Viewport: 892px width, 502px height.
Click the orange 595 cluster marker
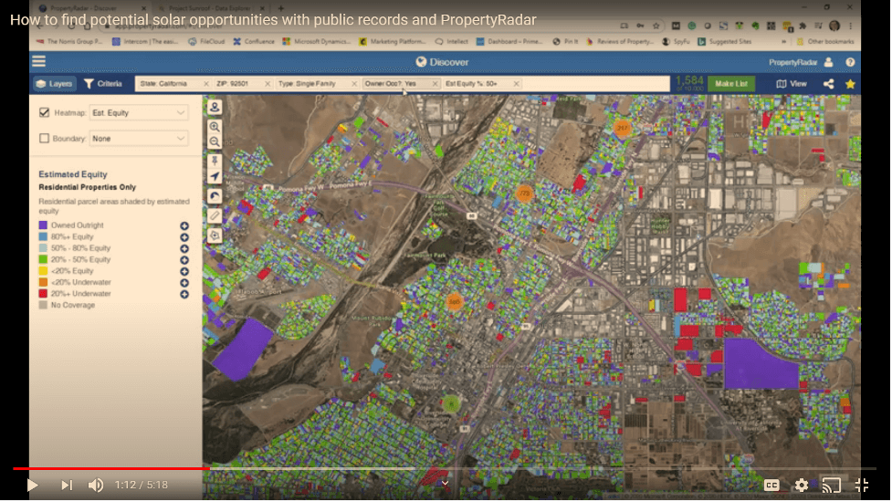tap(454, 301)
